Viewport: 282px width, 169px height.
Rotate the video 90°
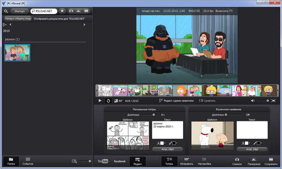[118, 101]
